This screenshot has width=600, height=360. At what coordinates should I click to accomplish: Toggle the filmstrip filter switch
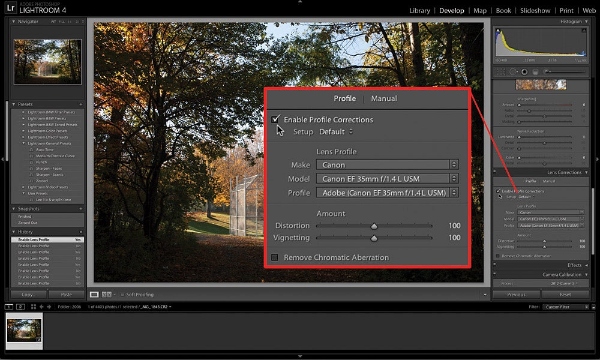point(593,307)
